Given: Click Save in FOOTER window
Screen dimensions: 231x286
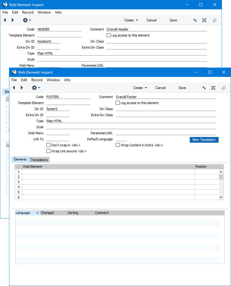Looking at the screenshot, I should 182,88.
